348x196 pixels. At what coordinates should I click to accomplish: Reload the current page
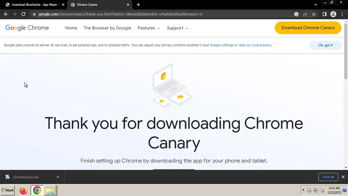pyautogui.click(x=23, y=14)
